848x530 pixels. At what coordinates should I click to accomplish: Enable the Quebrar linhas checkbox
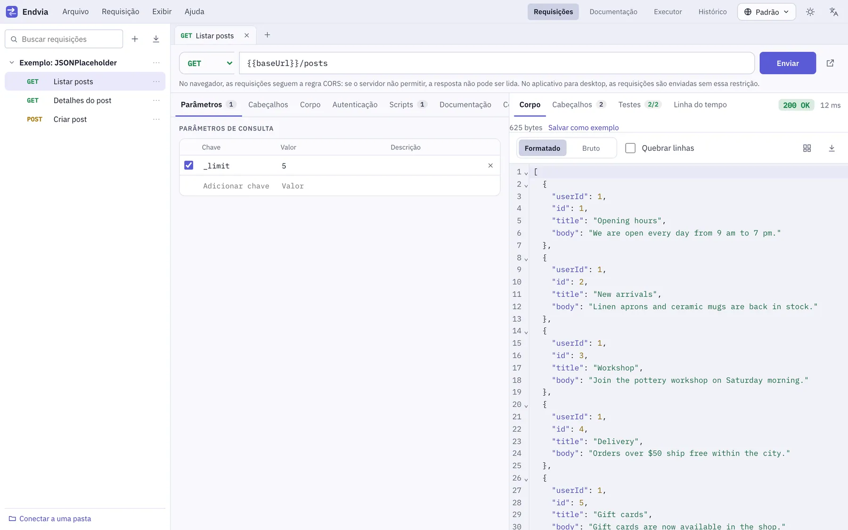tap(630, 148)
